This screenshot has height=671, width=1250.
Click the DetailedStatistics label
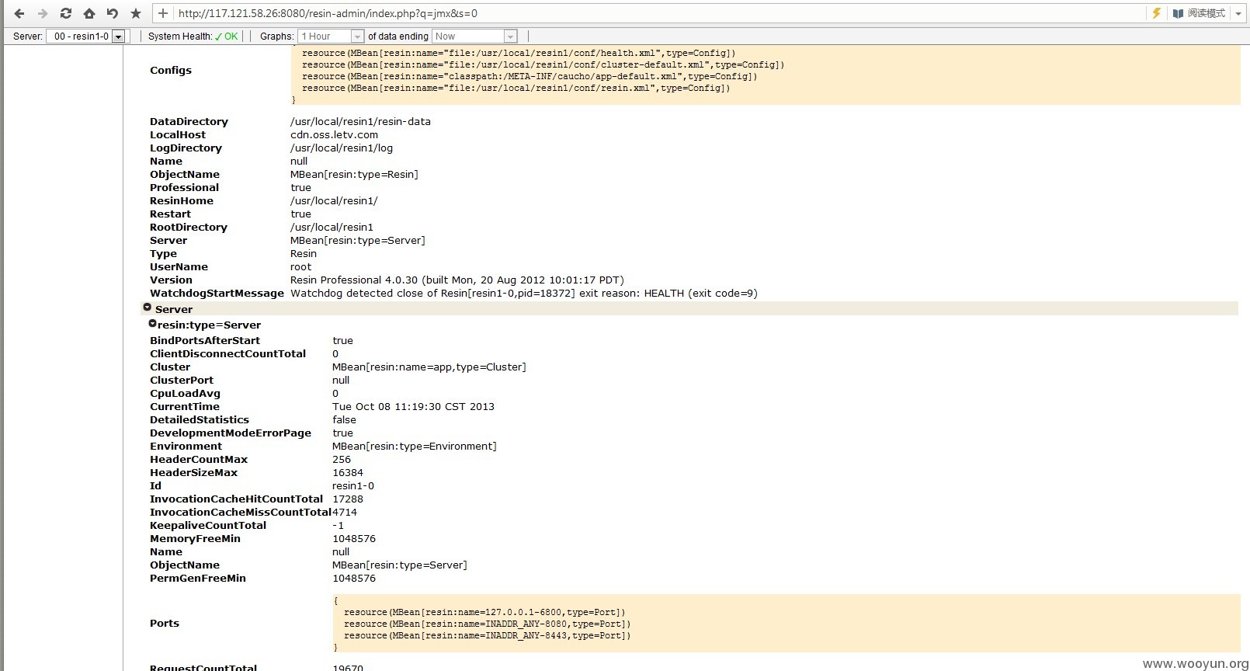pos(200,419)
